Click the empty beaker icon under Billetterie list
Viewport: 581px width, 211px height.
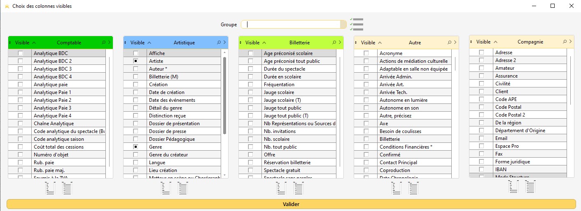[281, 188]
